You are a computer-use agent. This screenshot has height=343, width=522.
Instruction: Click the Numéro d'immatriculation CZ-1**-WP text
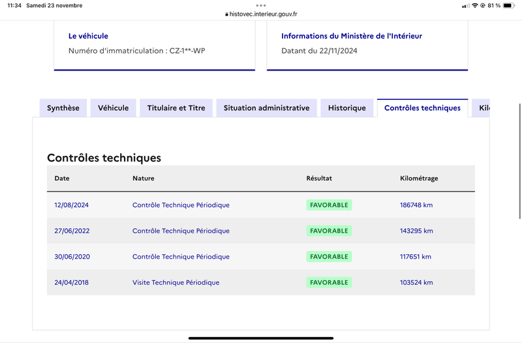[x=137, y=51]
